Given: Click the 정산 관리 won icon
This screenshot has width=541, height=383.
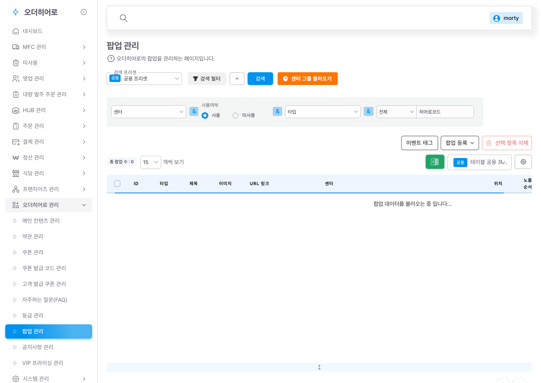Looking at the screenshot, I should 16,158.
